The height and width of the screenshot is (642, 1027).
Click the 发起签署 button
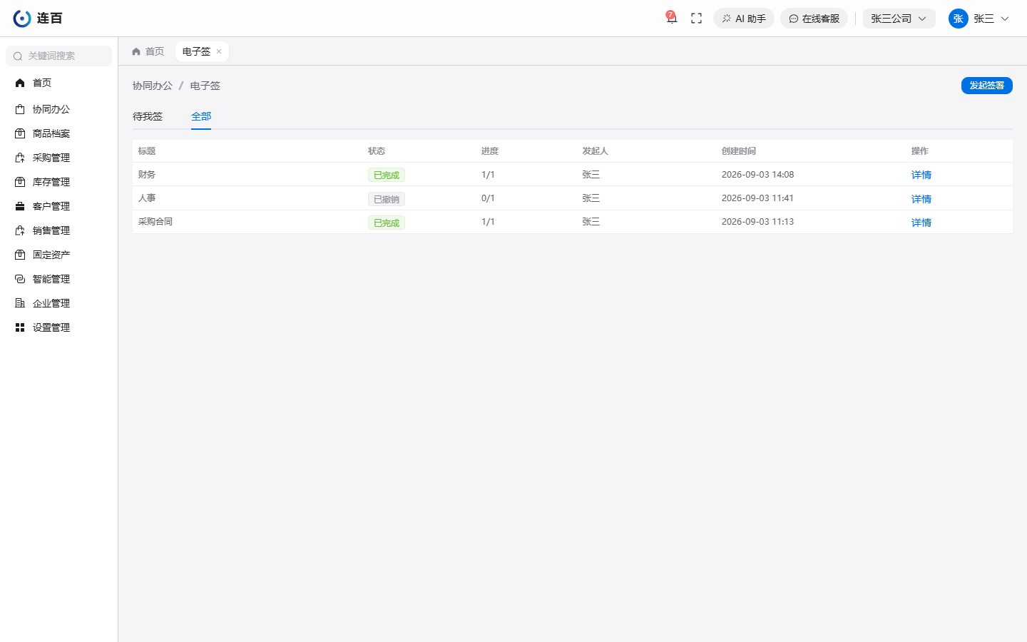pos(986,86)
